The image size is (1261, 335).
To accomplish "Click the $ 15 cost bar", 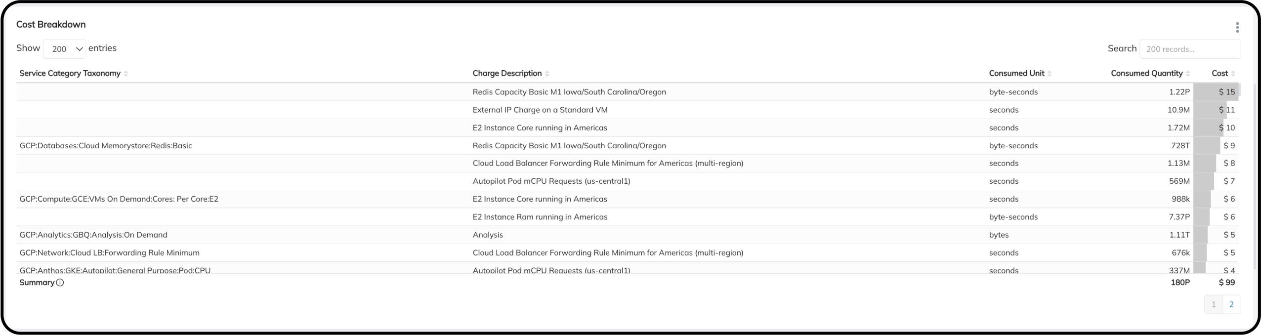I will 1217,92.
